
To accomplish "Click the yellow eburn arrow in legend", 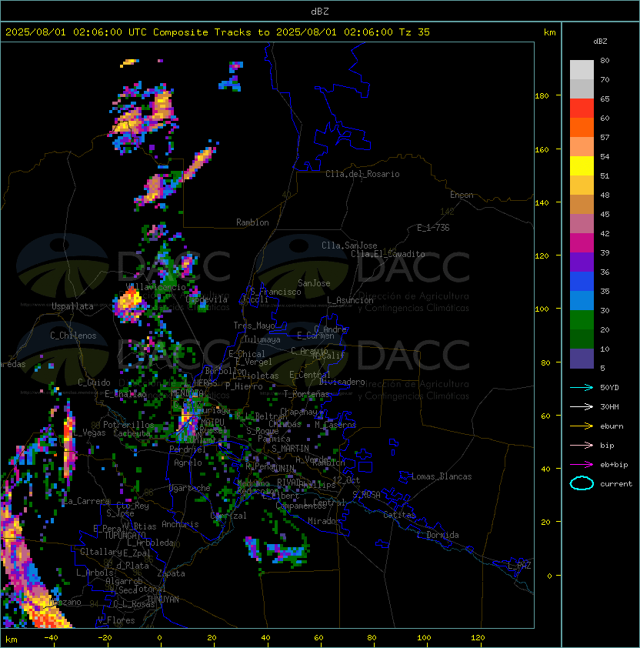I will [582, 426].
